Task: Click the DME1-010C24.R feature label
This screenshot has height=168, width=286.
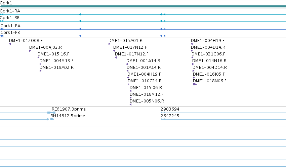Action: click(x=145, y=81)
